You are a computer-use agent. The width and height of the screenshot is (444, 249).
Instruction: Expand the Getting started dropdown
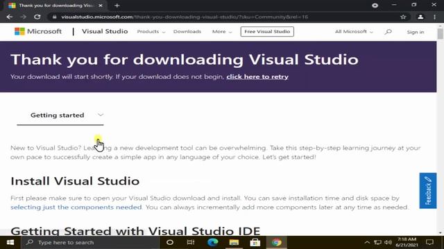tap(60, 116)
